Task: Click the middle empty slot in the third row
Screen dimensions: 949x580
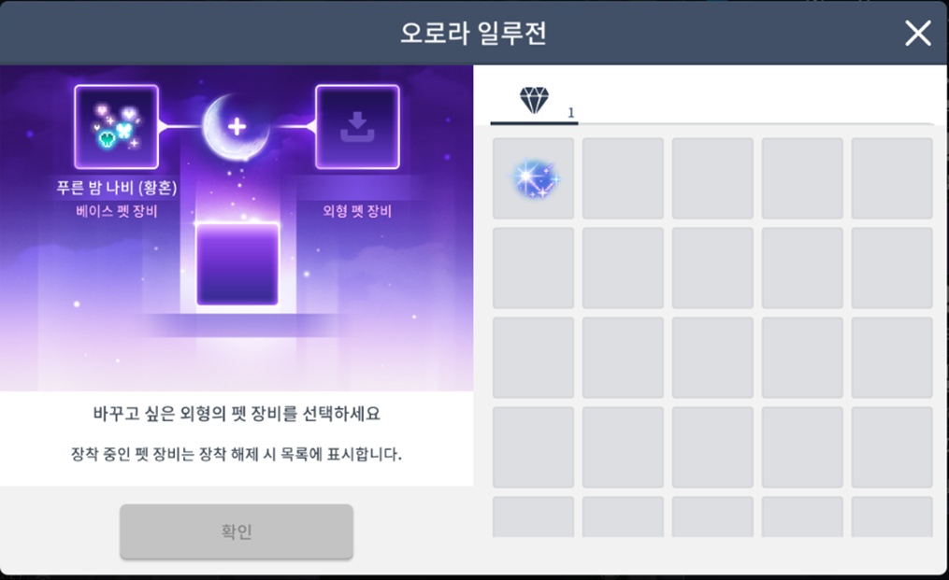Action: pos(712,358)
